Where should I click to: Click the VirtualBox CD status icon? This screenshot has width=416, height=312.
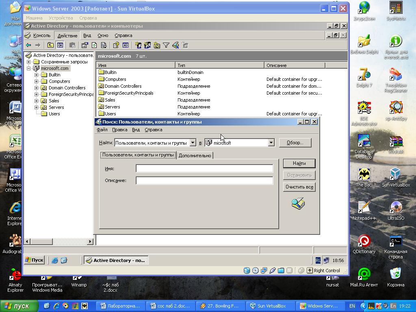pyautogui.click(x=255, y=271)
